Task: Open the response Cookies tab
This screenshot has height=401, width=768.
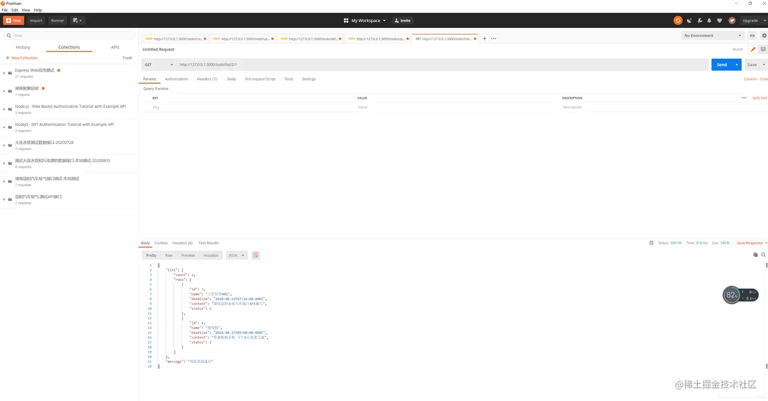Action: click(x=161, y=243)
